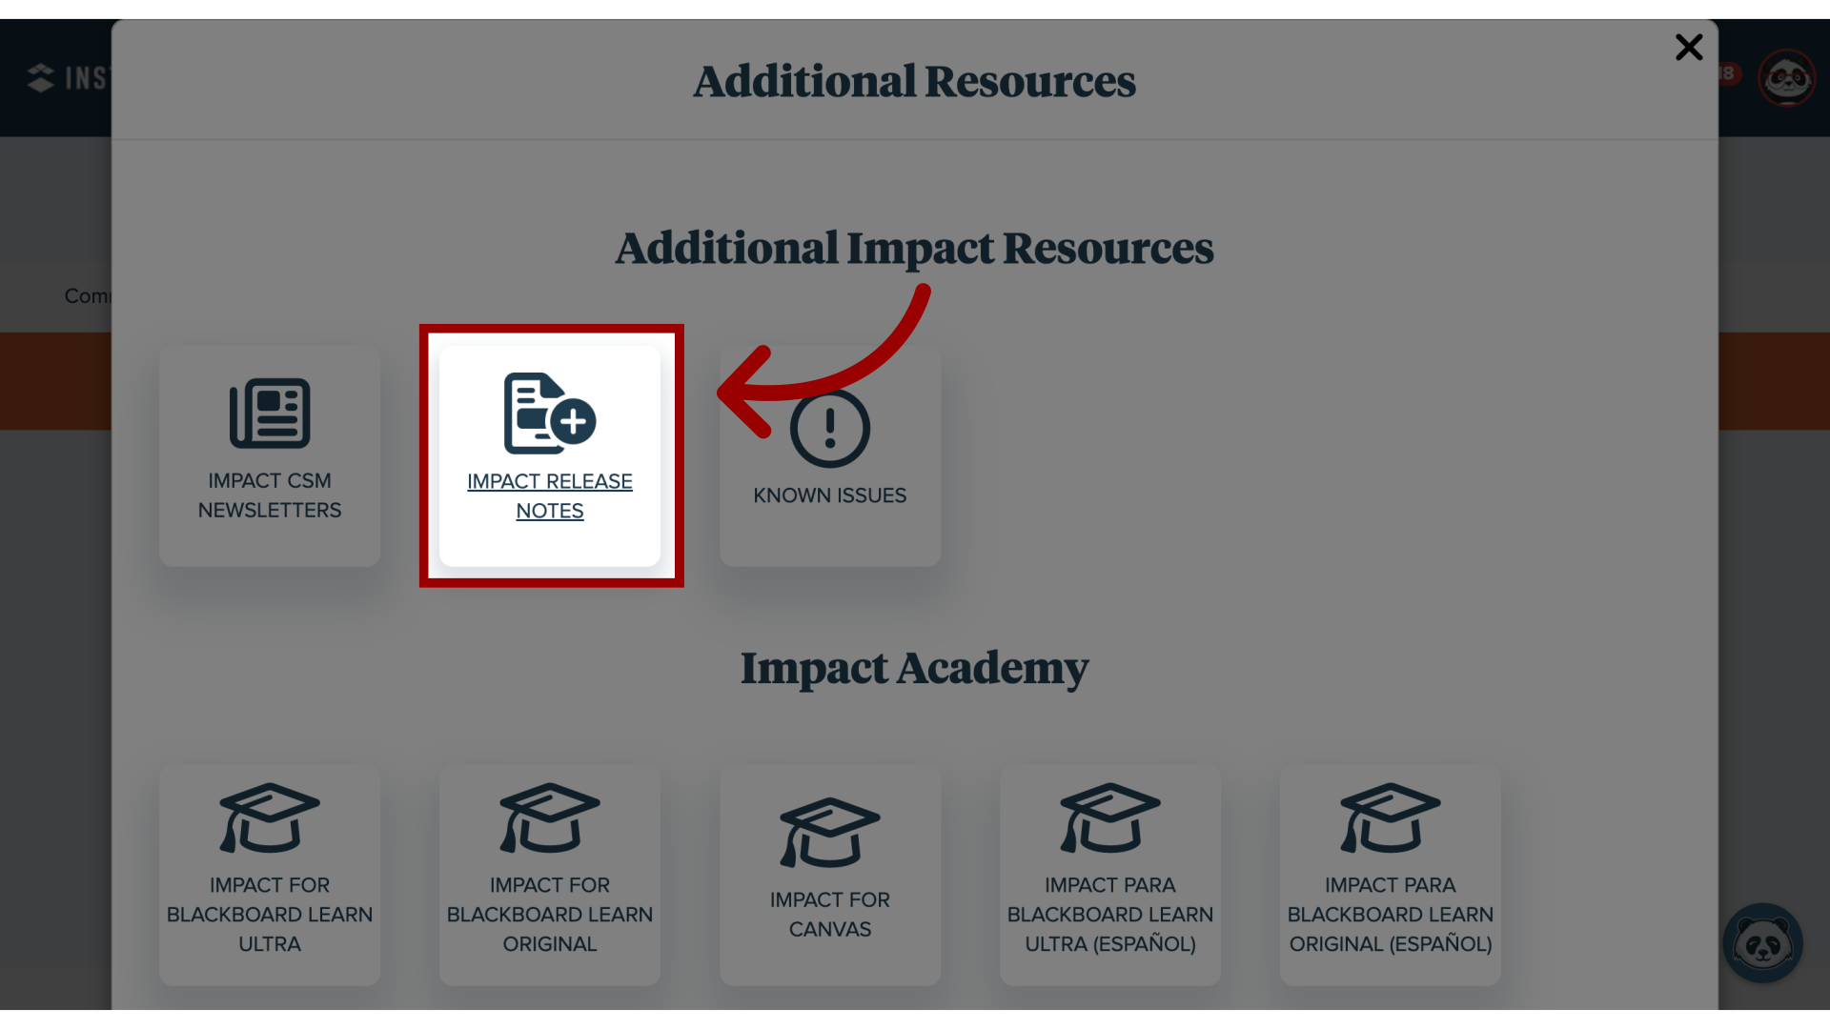This screenshot has height=1029, width=1830.
Task: Click the top navigation profile icon
Action: pos(1787,78)
